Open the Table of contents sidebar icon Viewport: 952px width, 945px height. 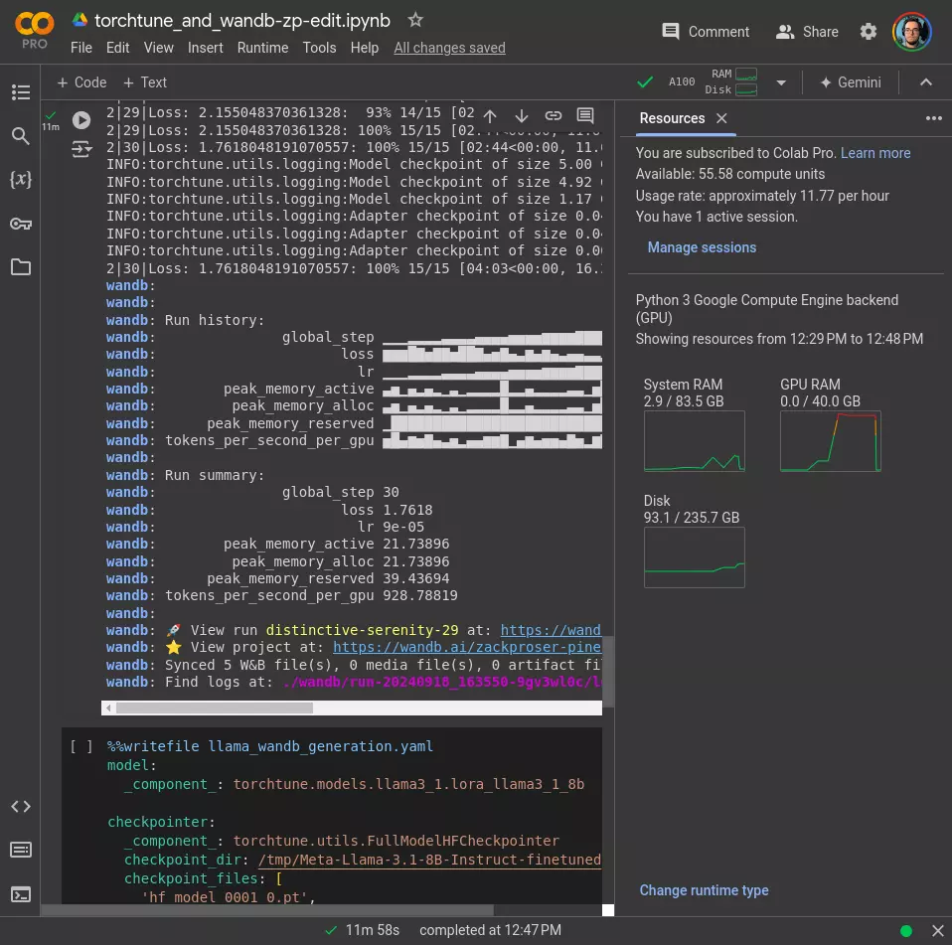pos(20,92)
